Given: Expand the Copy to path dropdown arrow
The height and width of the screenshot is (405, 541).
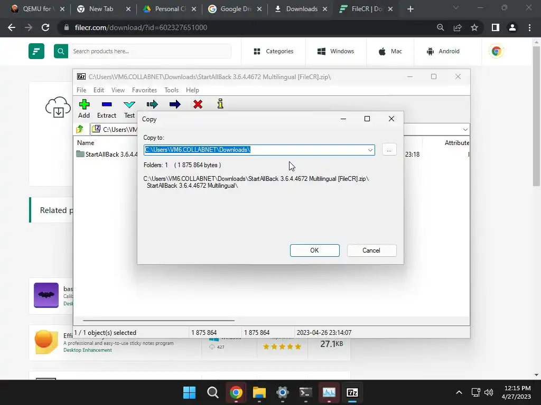Looking at the screenshot, I should (370, 150).
